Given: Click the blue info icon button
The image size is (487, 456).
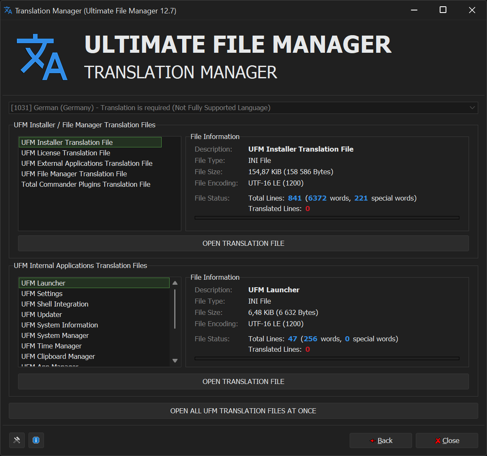Looking at the screenshot, I should tap(36, 440).
